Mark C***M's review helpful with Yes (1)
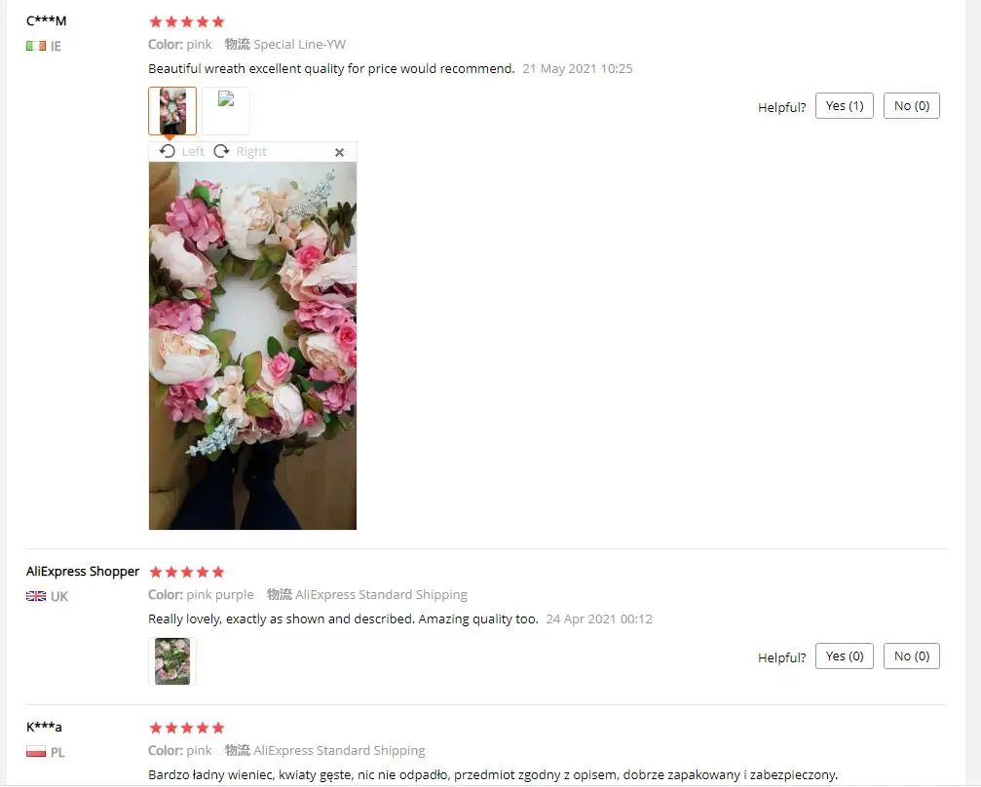 point(844,106)
